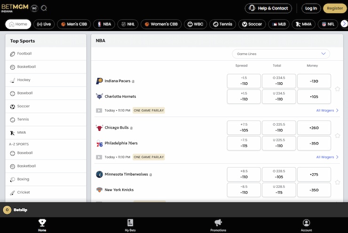Select Cricket under A-Z Sports
348x233 pixels.
(46, 193)
